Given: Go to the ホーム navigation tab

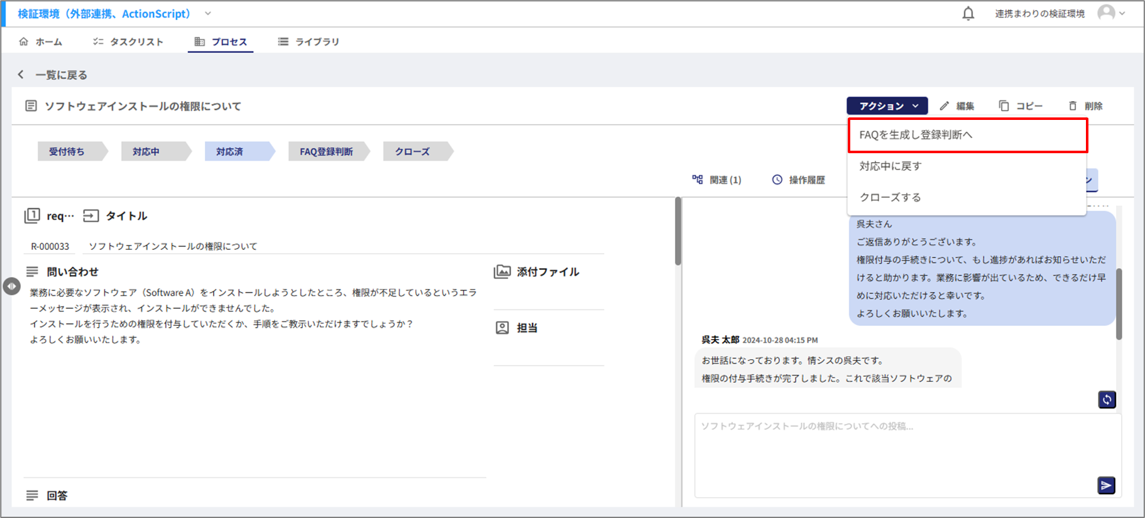Looking at the screenshot, I should 41,42.
